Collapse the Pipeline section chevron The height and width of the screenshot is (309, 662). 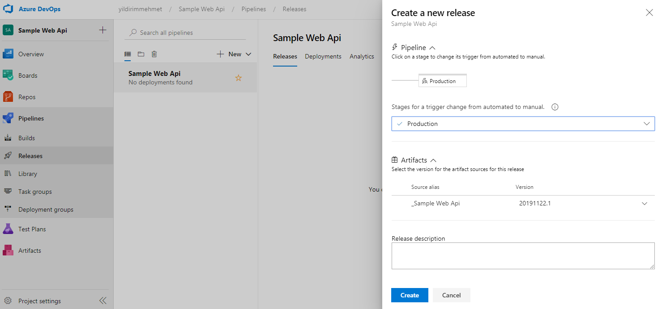432,48
